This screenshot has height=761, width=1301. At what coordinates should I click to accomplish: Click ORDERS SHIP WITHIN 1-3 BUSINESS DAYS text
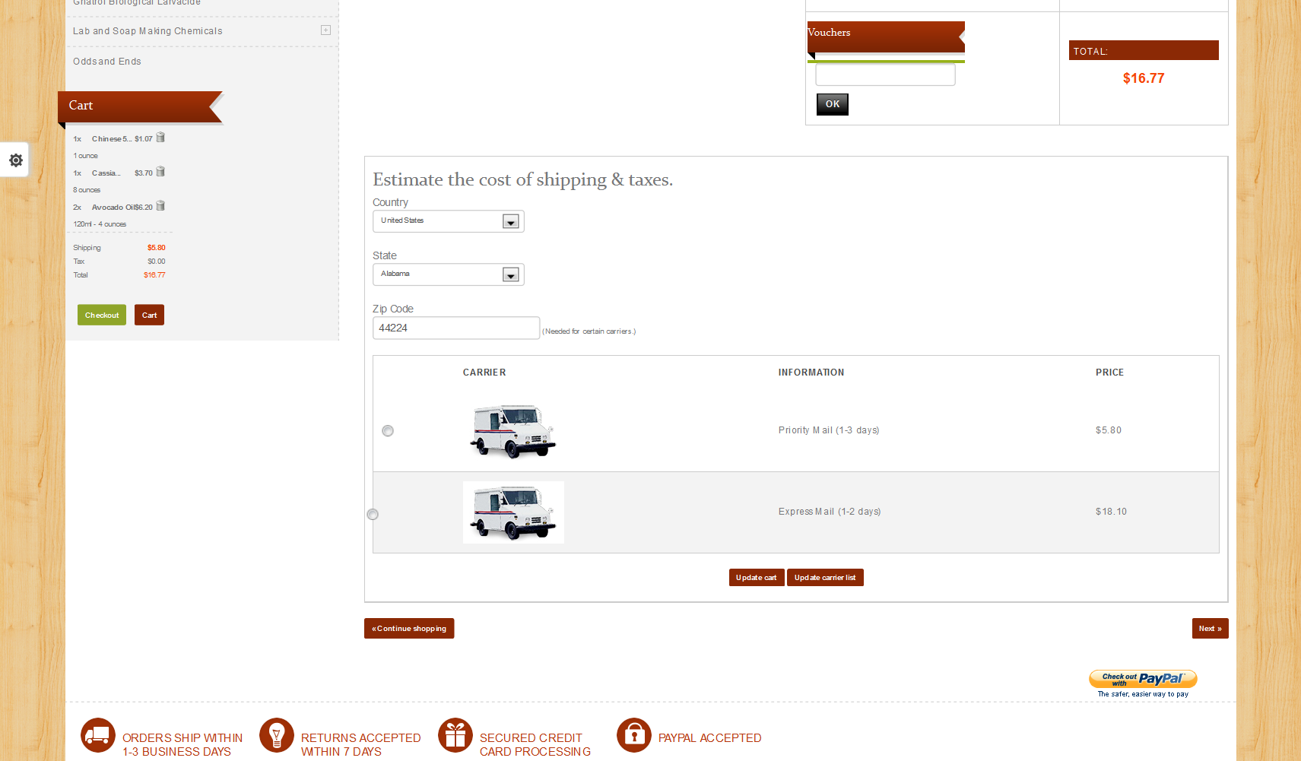(182, 745)
